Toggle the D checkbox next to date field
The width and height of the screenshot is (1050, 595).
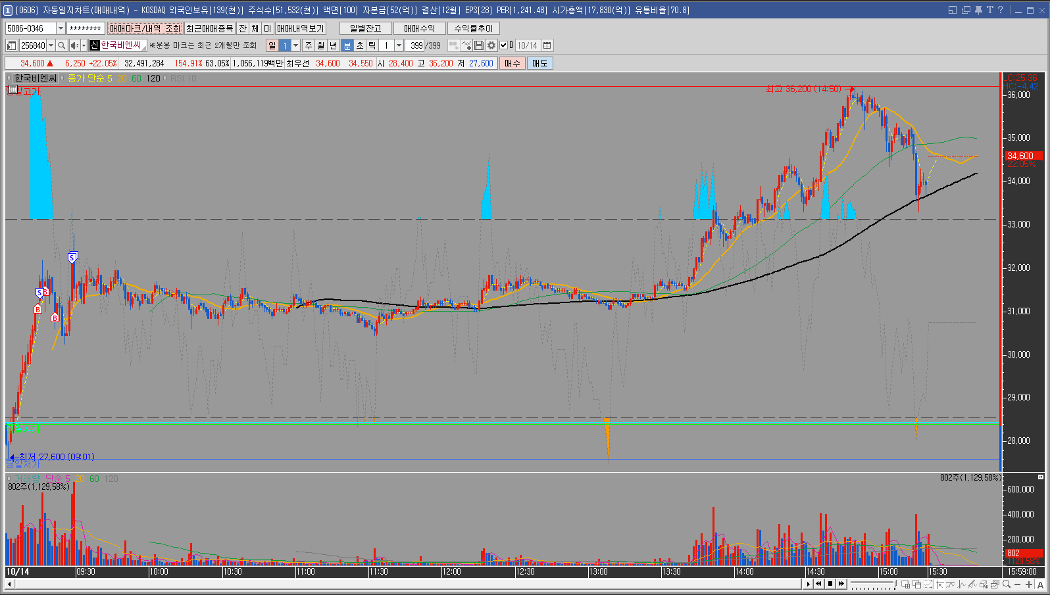(x=503, y=45)
